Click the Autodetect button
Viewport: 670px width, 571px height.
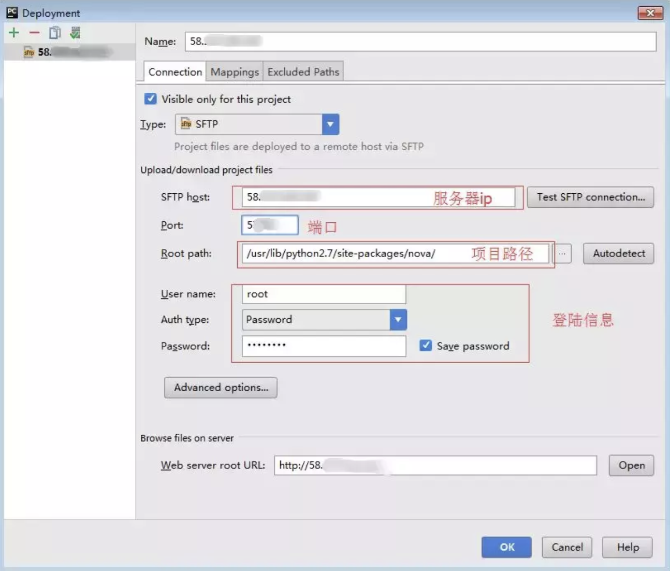(x=618, y=254)
